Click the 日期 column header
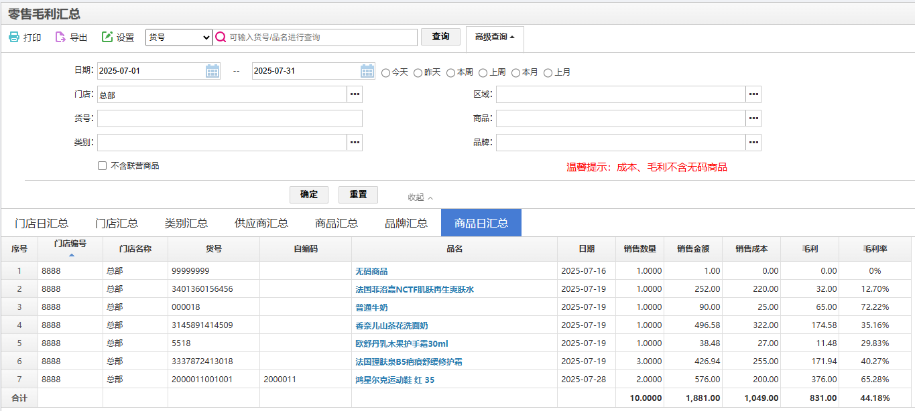This screenshot has height=411, width=915. (x=587, y=249)
